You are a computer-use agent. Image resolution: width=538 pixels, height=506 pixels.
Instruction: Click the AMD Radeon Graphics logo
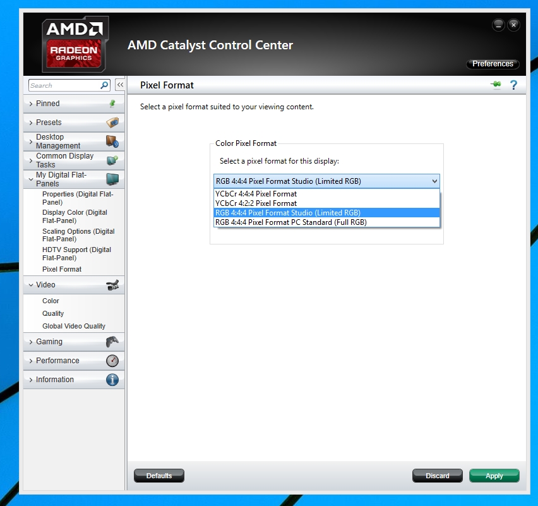tap(75, 44)
